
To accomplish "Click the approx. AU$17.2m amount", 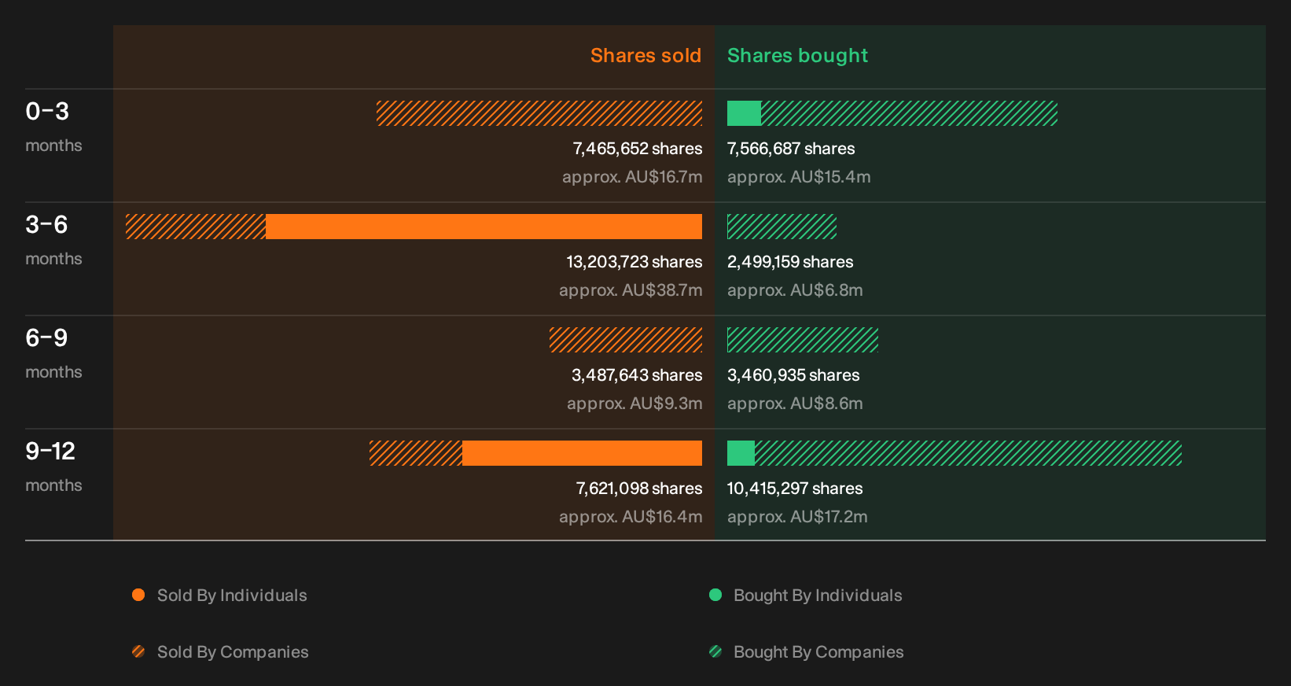I will pos(797,517).
